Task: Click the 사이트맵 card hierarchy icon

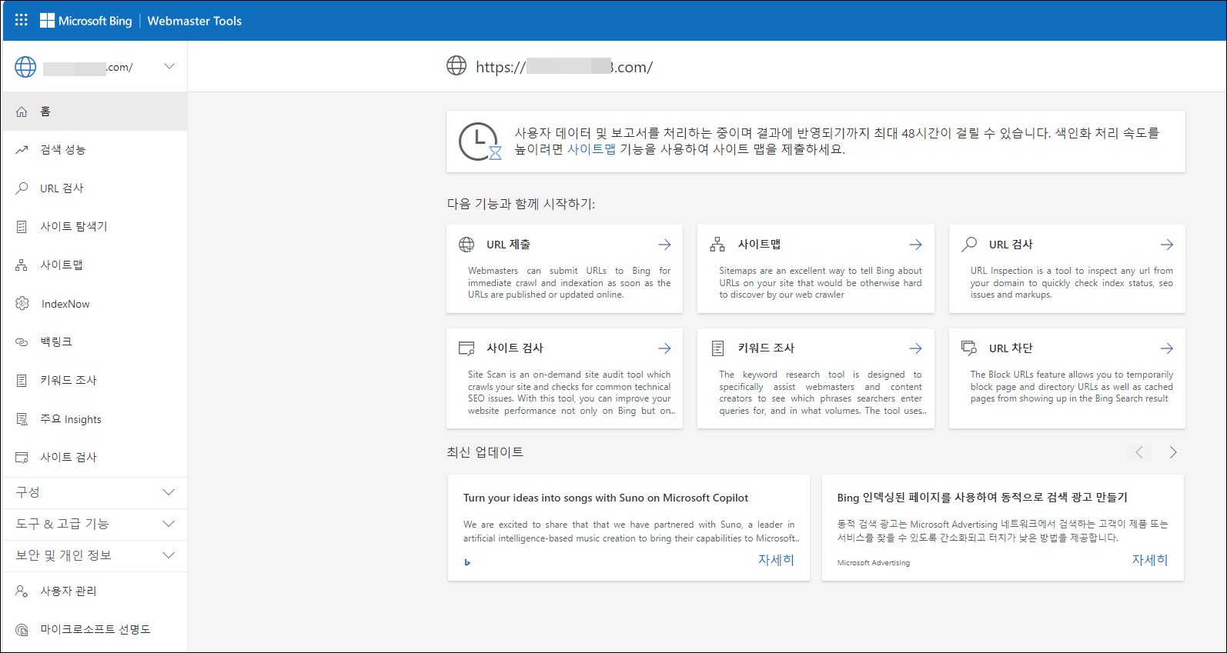Action: click(x=717, y=245)
